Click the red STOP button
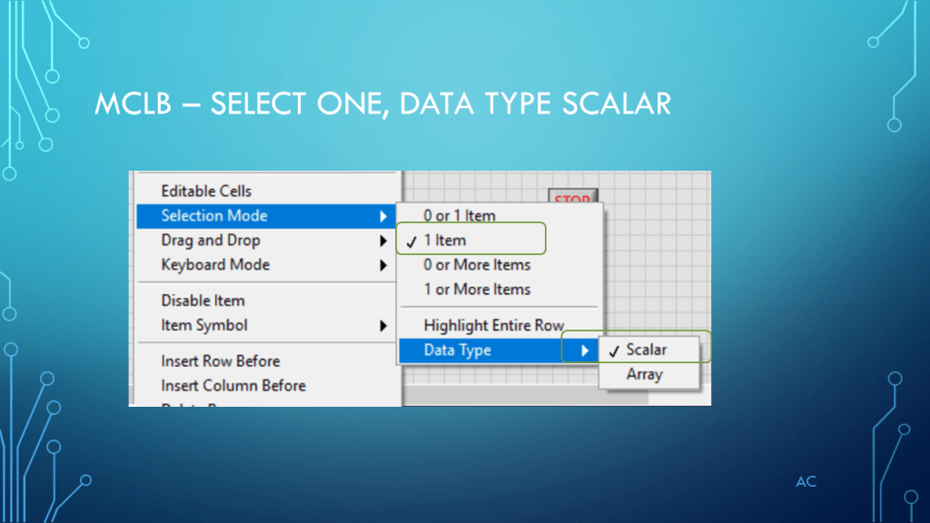The height and width of the screenshot is (523, 930). 571,199
